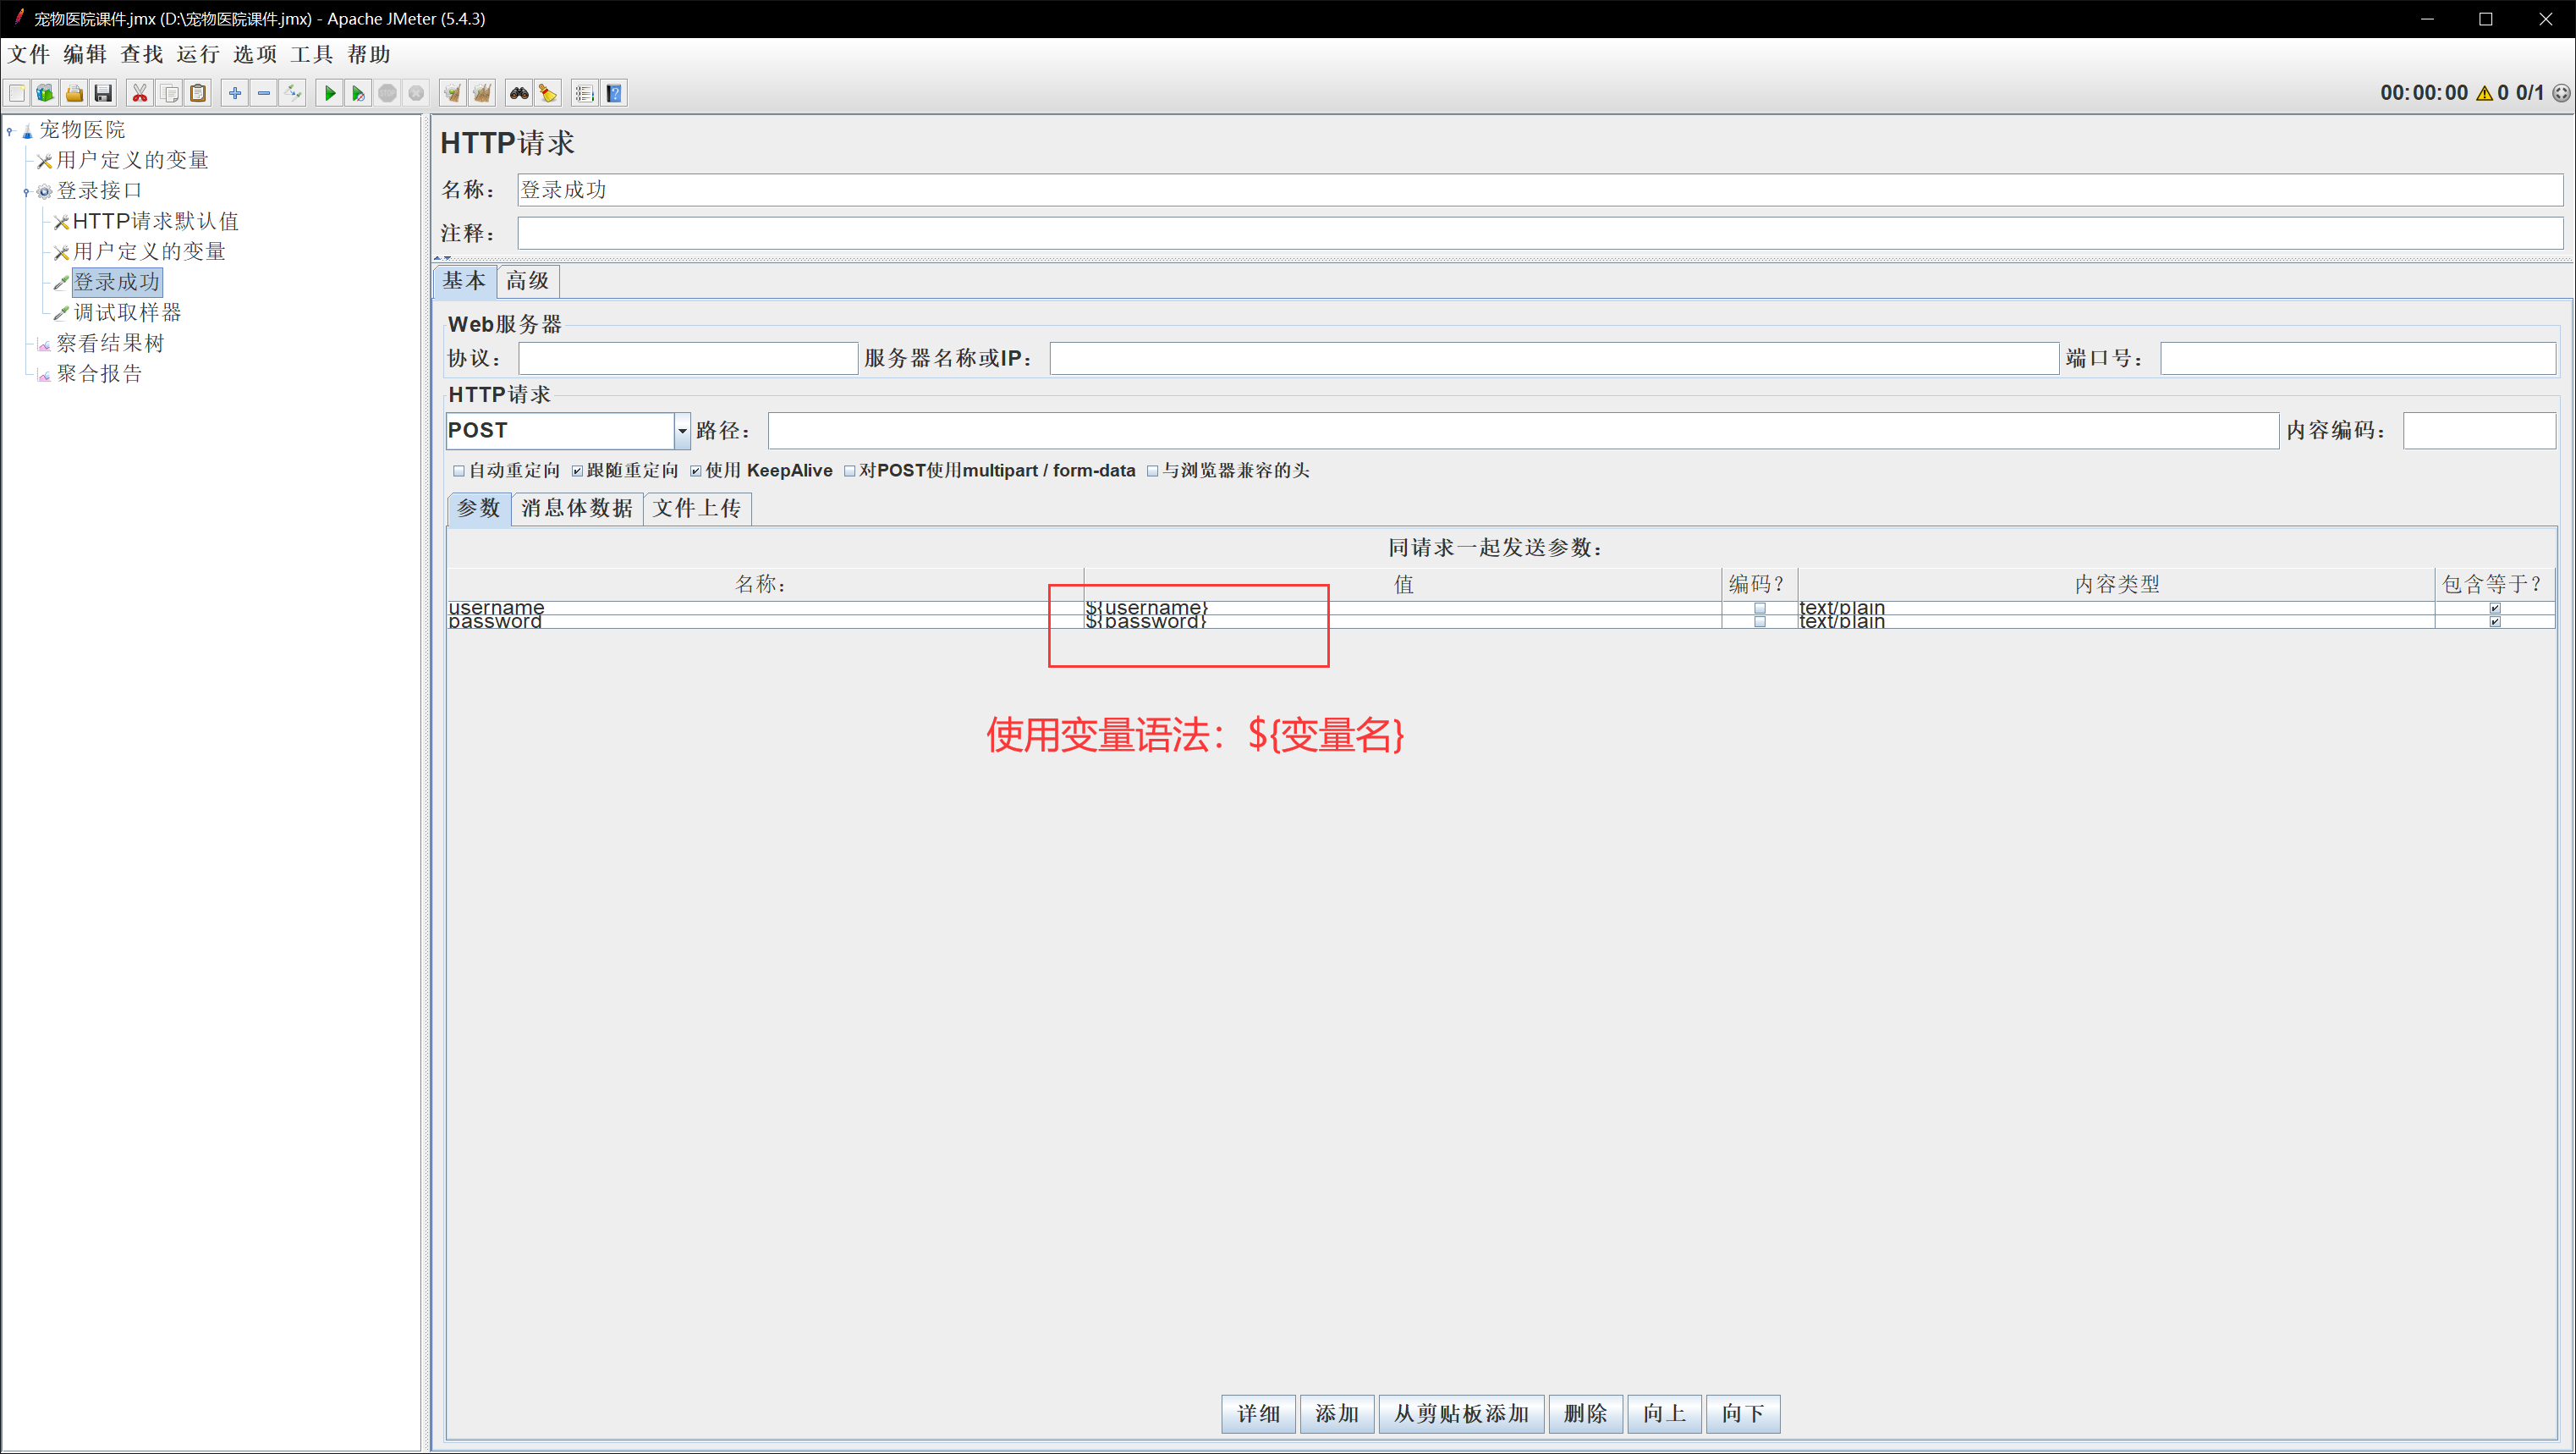The height and width of the screenshot is (1454, 2576).
Task: Collapse the 登录接口 thread group node
Action: pos(26,191)
